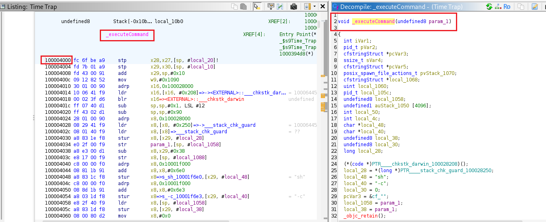Screen dimensions: 546x222
Task: Take a snapshot with the camera icon
Action: pos(294,6)
